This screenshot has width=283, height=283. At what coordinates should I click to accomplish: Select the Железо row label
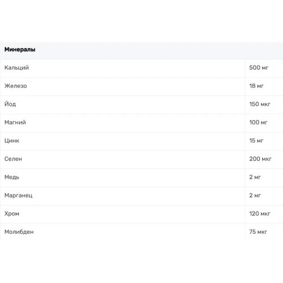(x=16, y=86)
